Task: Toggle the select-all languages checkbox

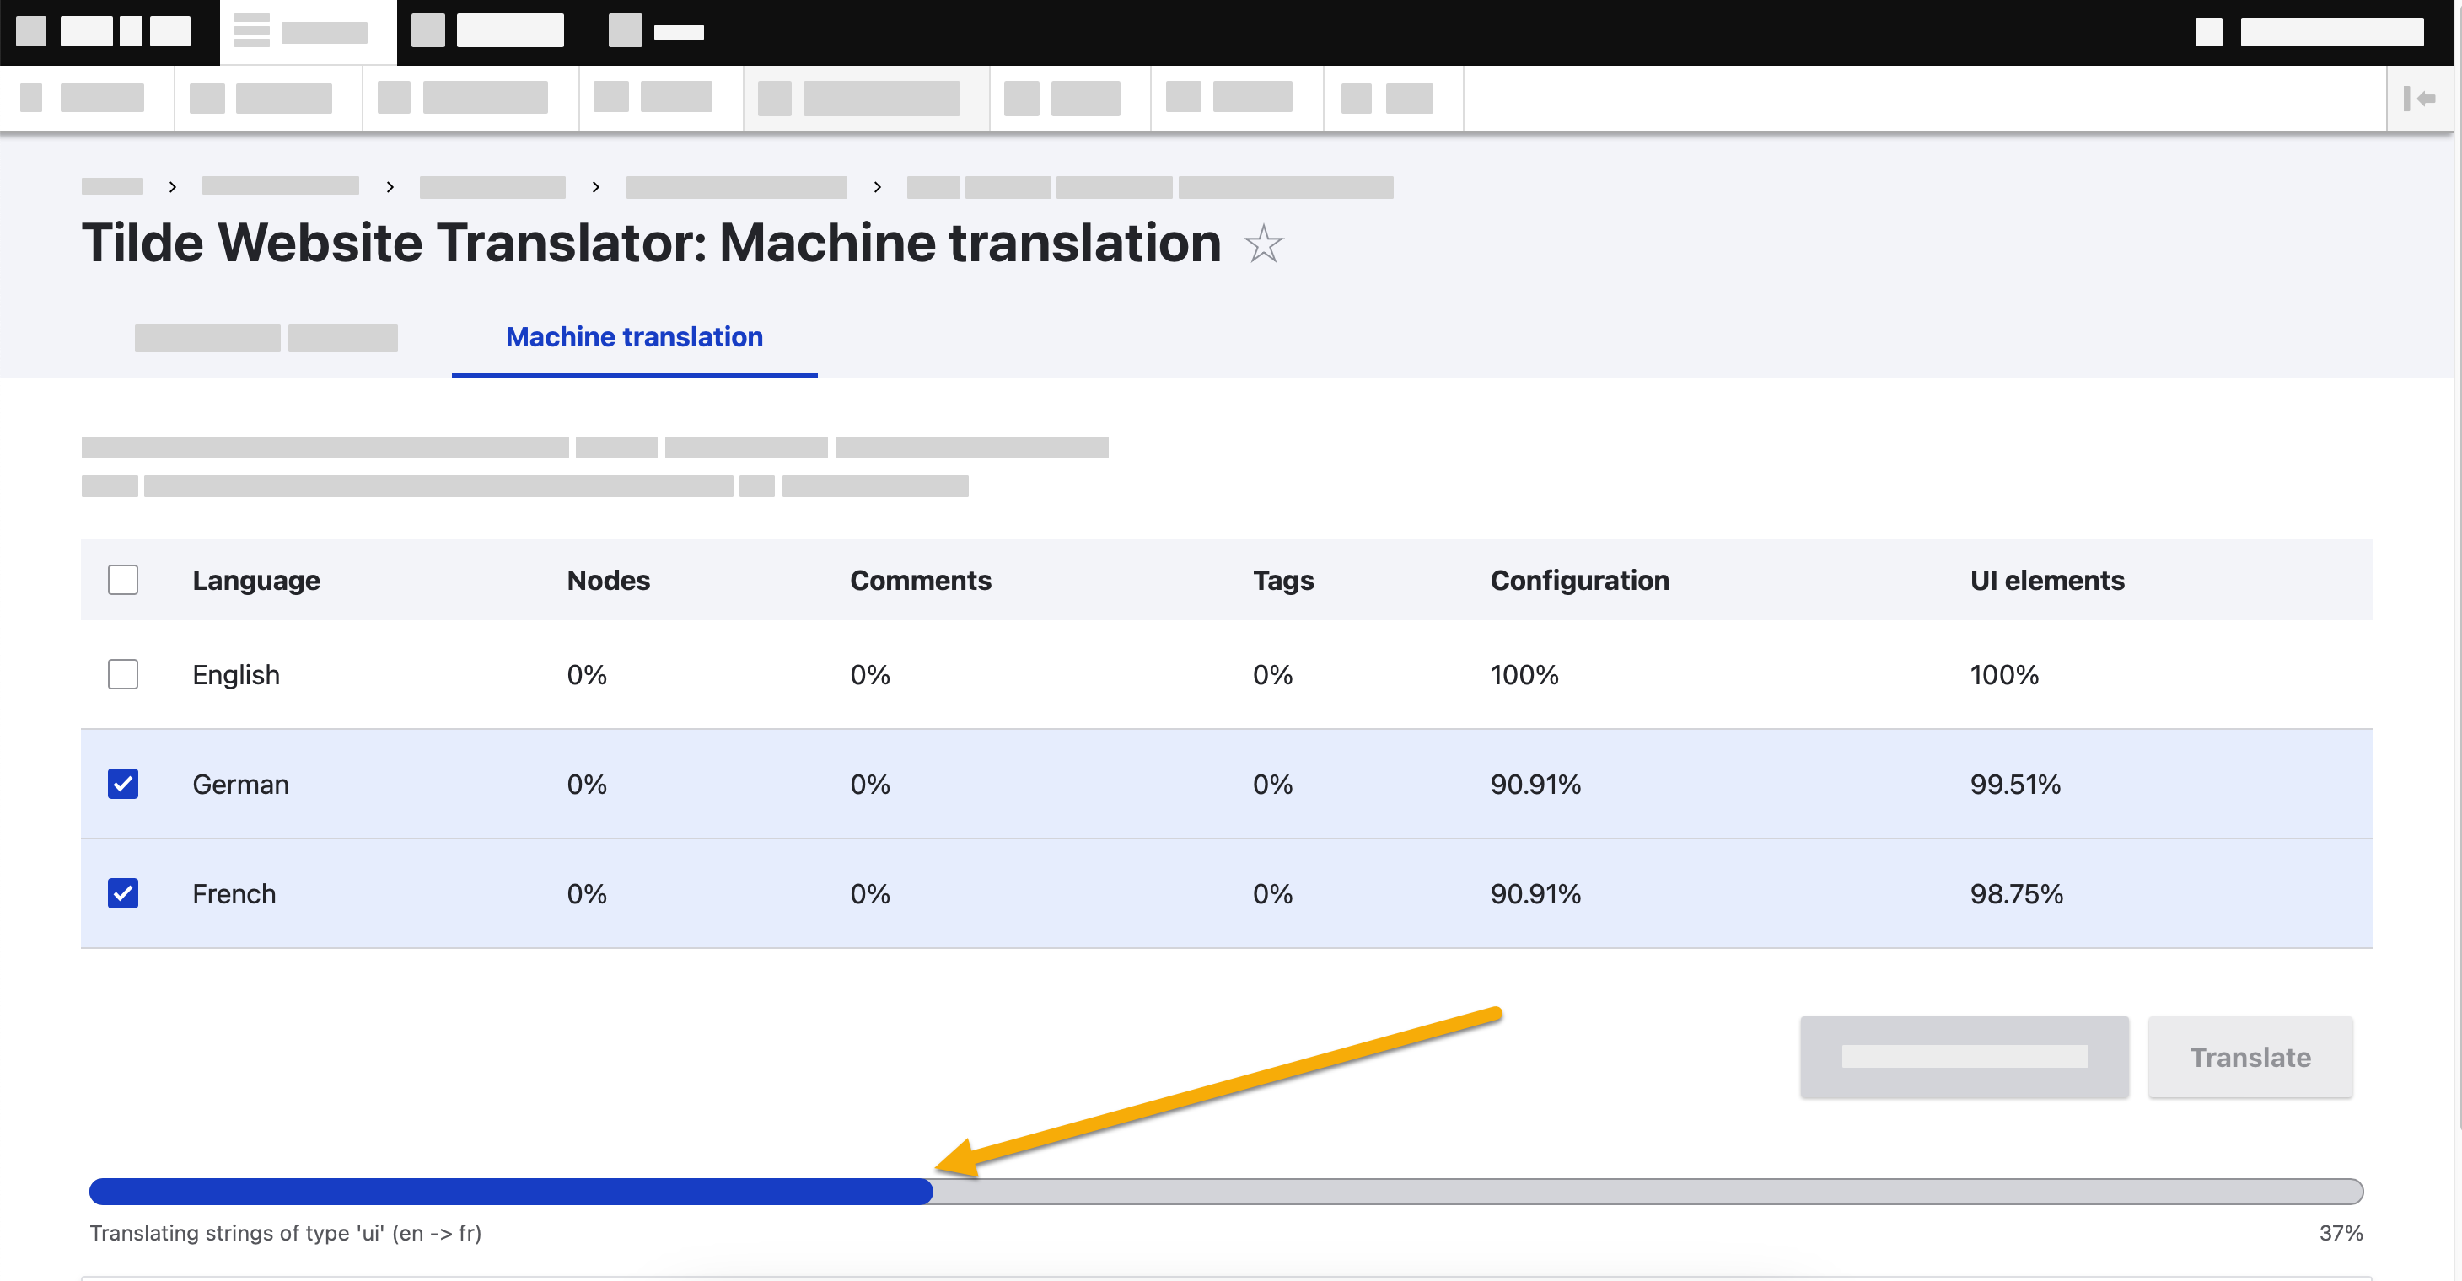Action: coord(123,580)
